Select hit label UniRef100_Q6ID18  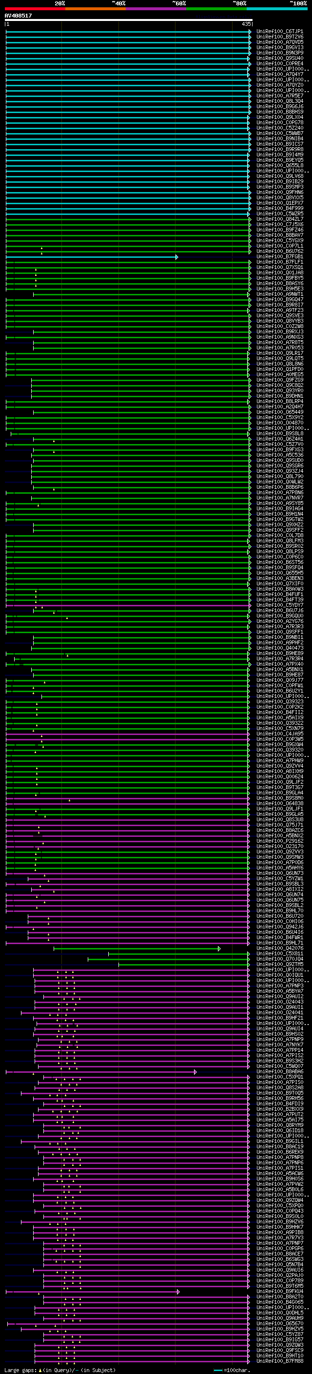click(x=279, y=1131)
